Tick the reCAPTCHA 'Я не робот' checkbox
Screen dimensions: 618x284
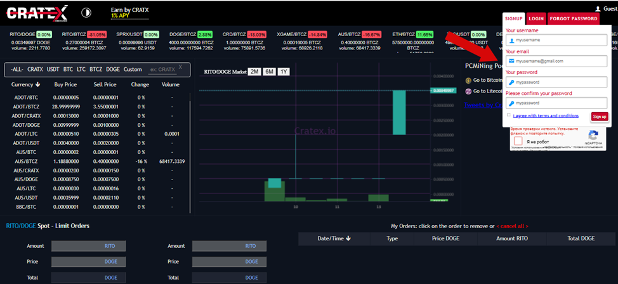pyautogui.click(x=518, y=141)
